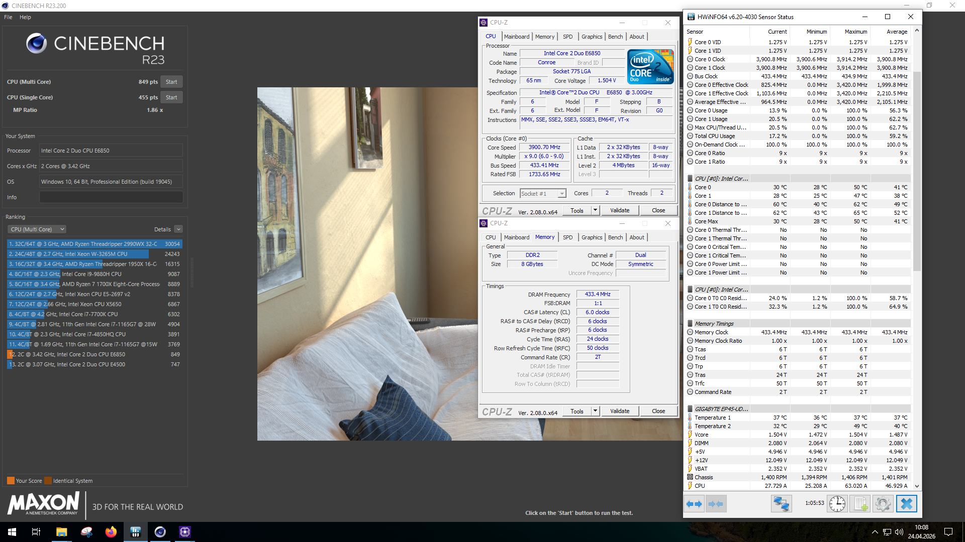Open HWiNFO remote network monitoring icon

point(781,503)
